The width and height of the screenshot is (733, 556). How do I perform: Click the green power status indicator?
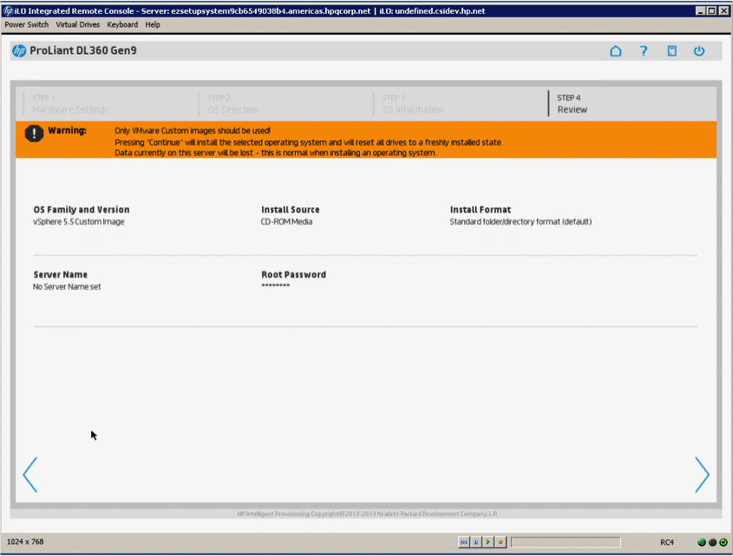(723, 542)
